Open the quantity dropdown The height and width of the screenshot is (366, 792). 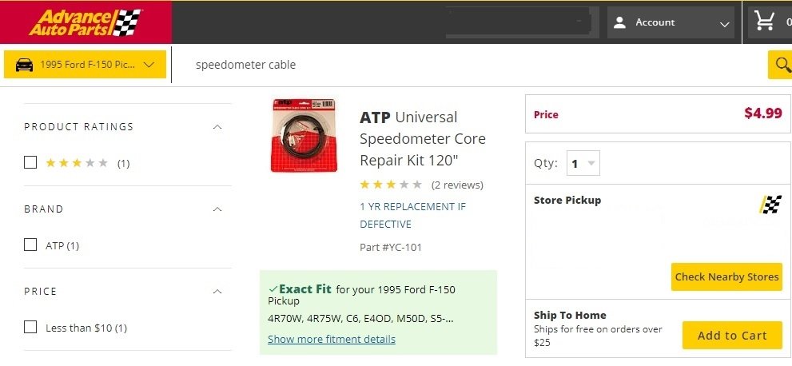[x=583, y=164]
